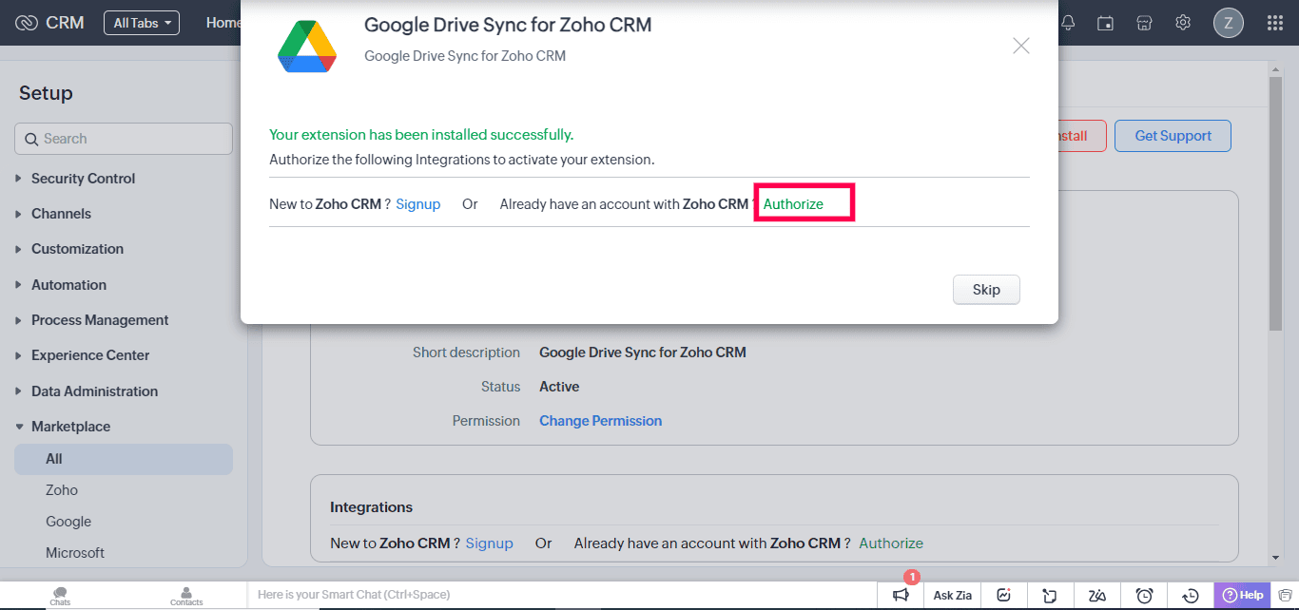
Task: Open Contacts in the bottom bar
Action: tap(186, 596)
